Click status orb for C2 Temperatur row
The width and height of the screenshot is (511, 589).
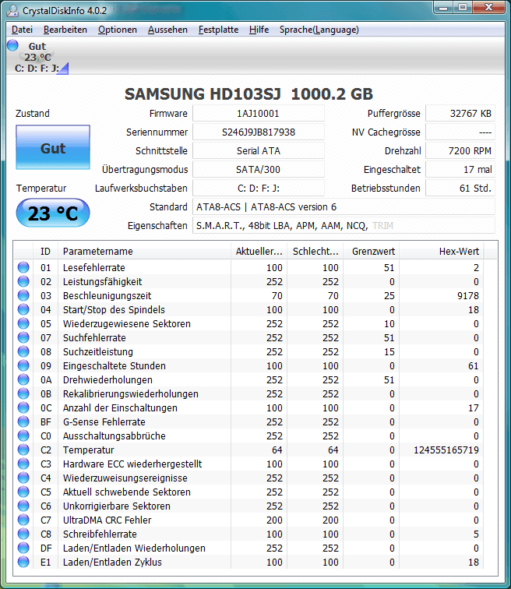(x=23, y=450)
